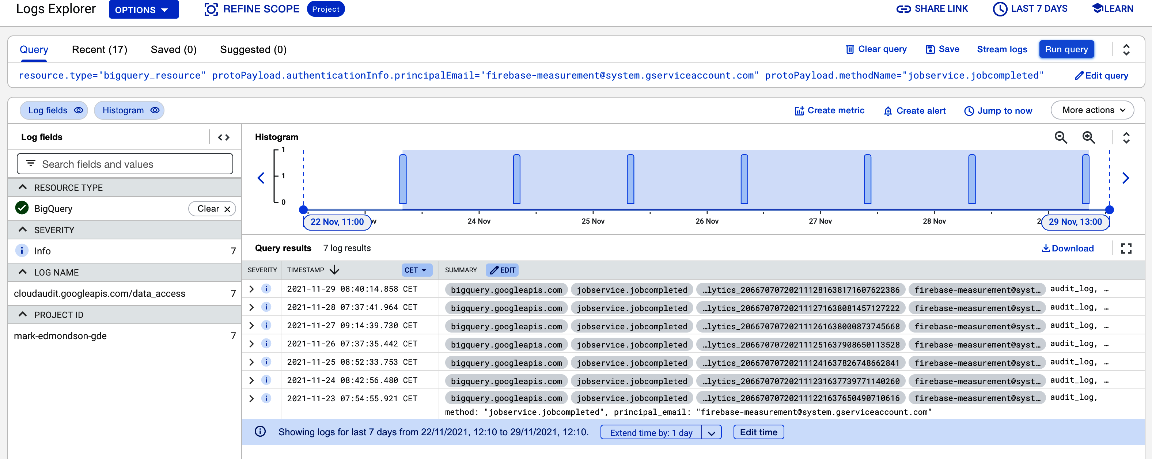Click the Run query button

point(1066,49)
